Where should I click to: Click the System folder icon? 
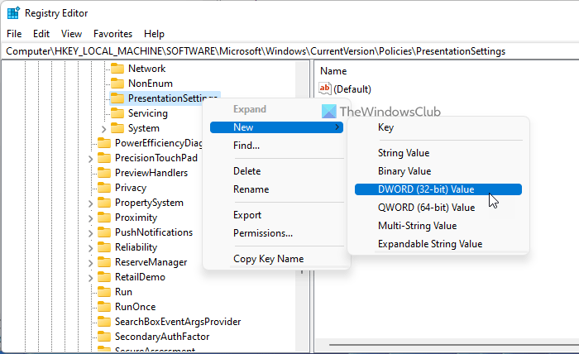coord(117,127)
